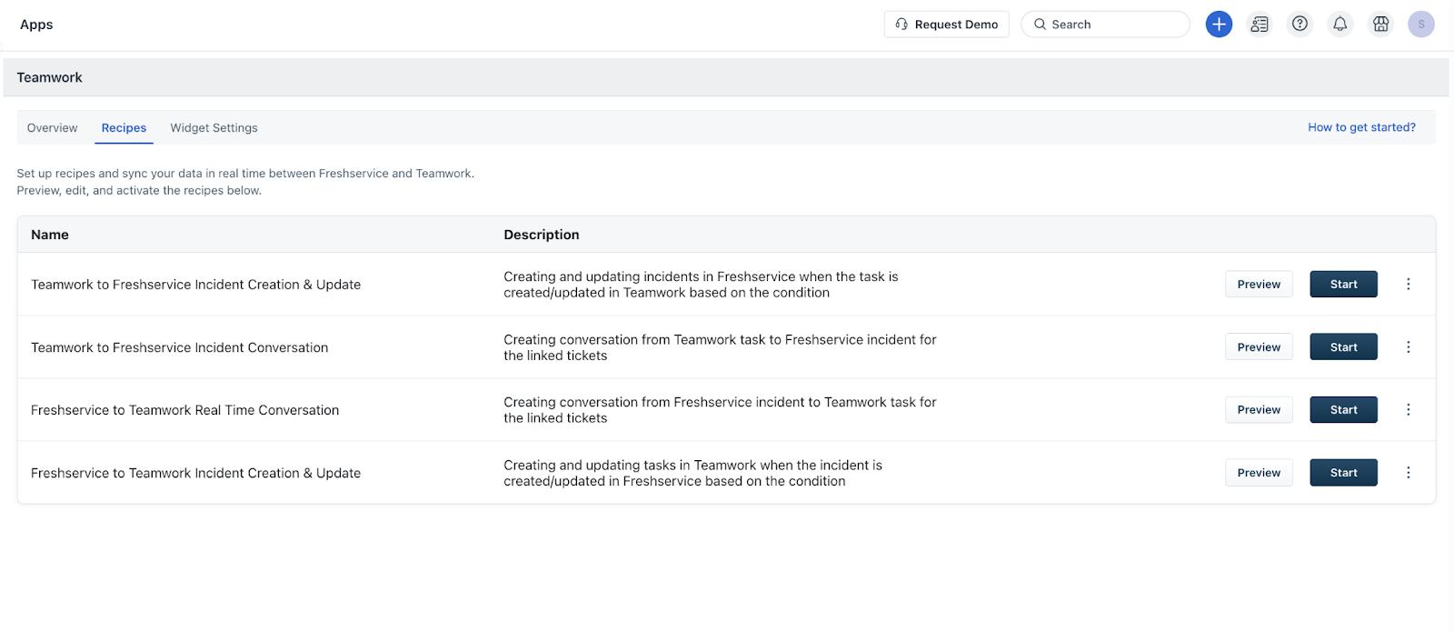Open the help question mark icon
The height and width of the screenshot is (632, 1454).
(x=1300, y=25)
